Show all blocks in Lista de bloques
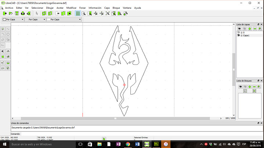 (x=240, y=87)
